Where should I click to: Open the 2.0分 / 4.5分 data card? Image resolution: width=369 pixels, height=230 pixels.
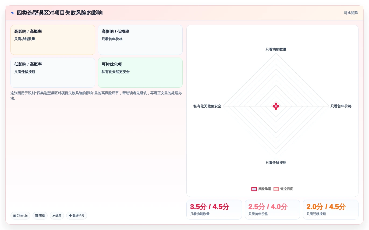coord(331,210)
